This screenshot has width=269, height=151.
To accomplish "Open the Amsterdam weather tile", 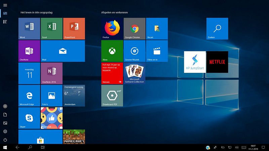I will [74, 96].
